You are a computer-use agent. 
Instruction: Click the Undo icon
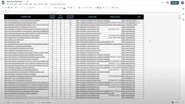point(3,8)
